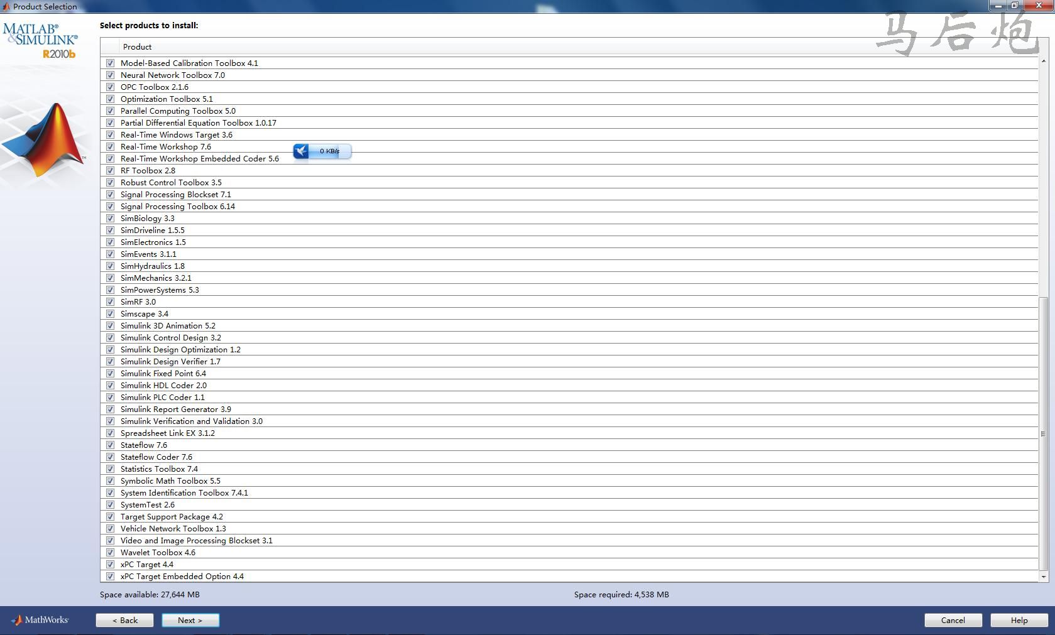Toggle xPC Target Embedded Option 4.4 checkbox
The image size is (1055, 635).
[110, 576]
